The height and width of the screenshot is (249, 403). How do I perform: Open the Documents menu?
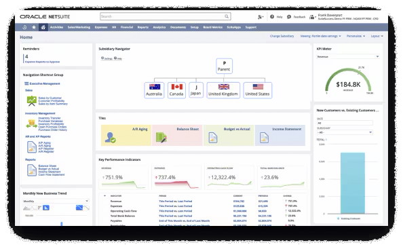tap(178, 27)
